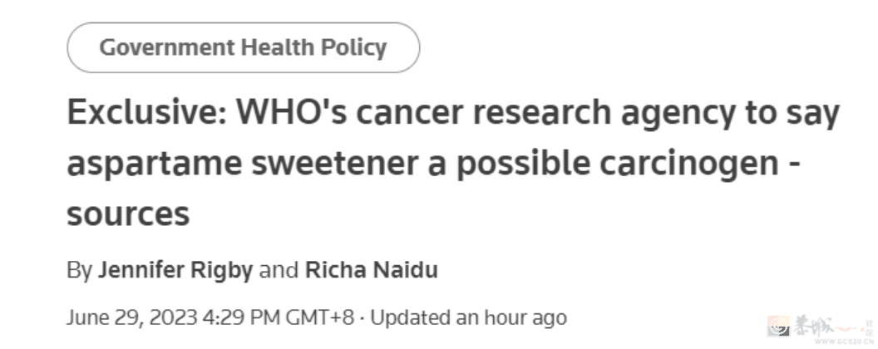Click the word "sweetener" in the headline

point(335,164)
